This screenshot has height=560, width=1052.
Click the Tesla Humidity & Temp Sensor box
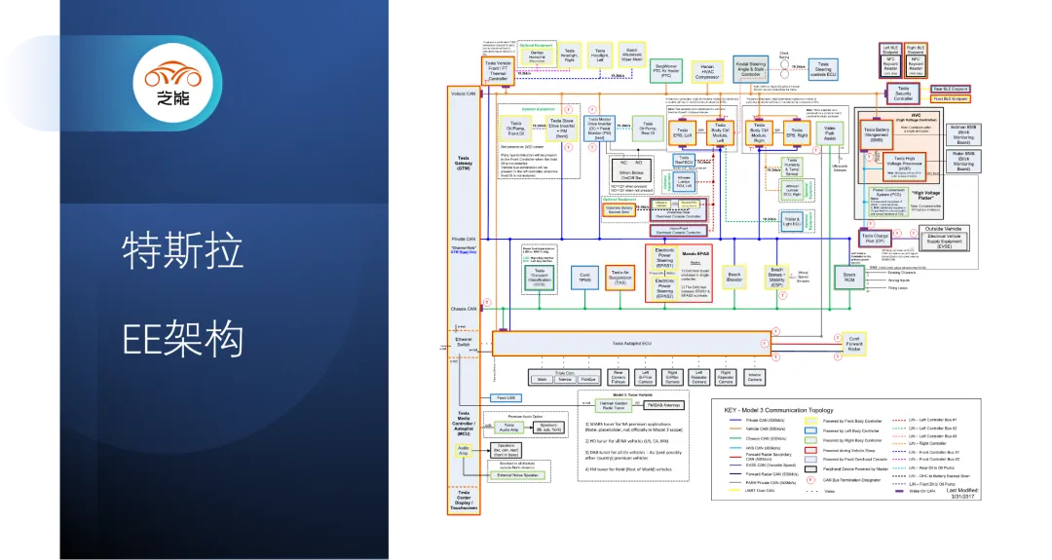click(x=792, y=167)
